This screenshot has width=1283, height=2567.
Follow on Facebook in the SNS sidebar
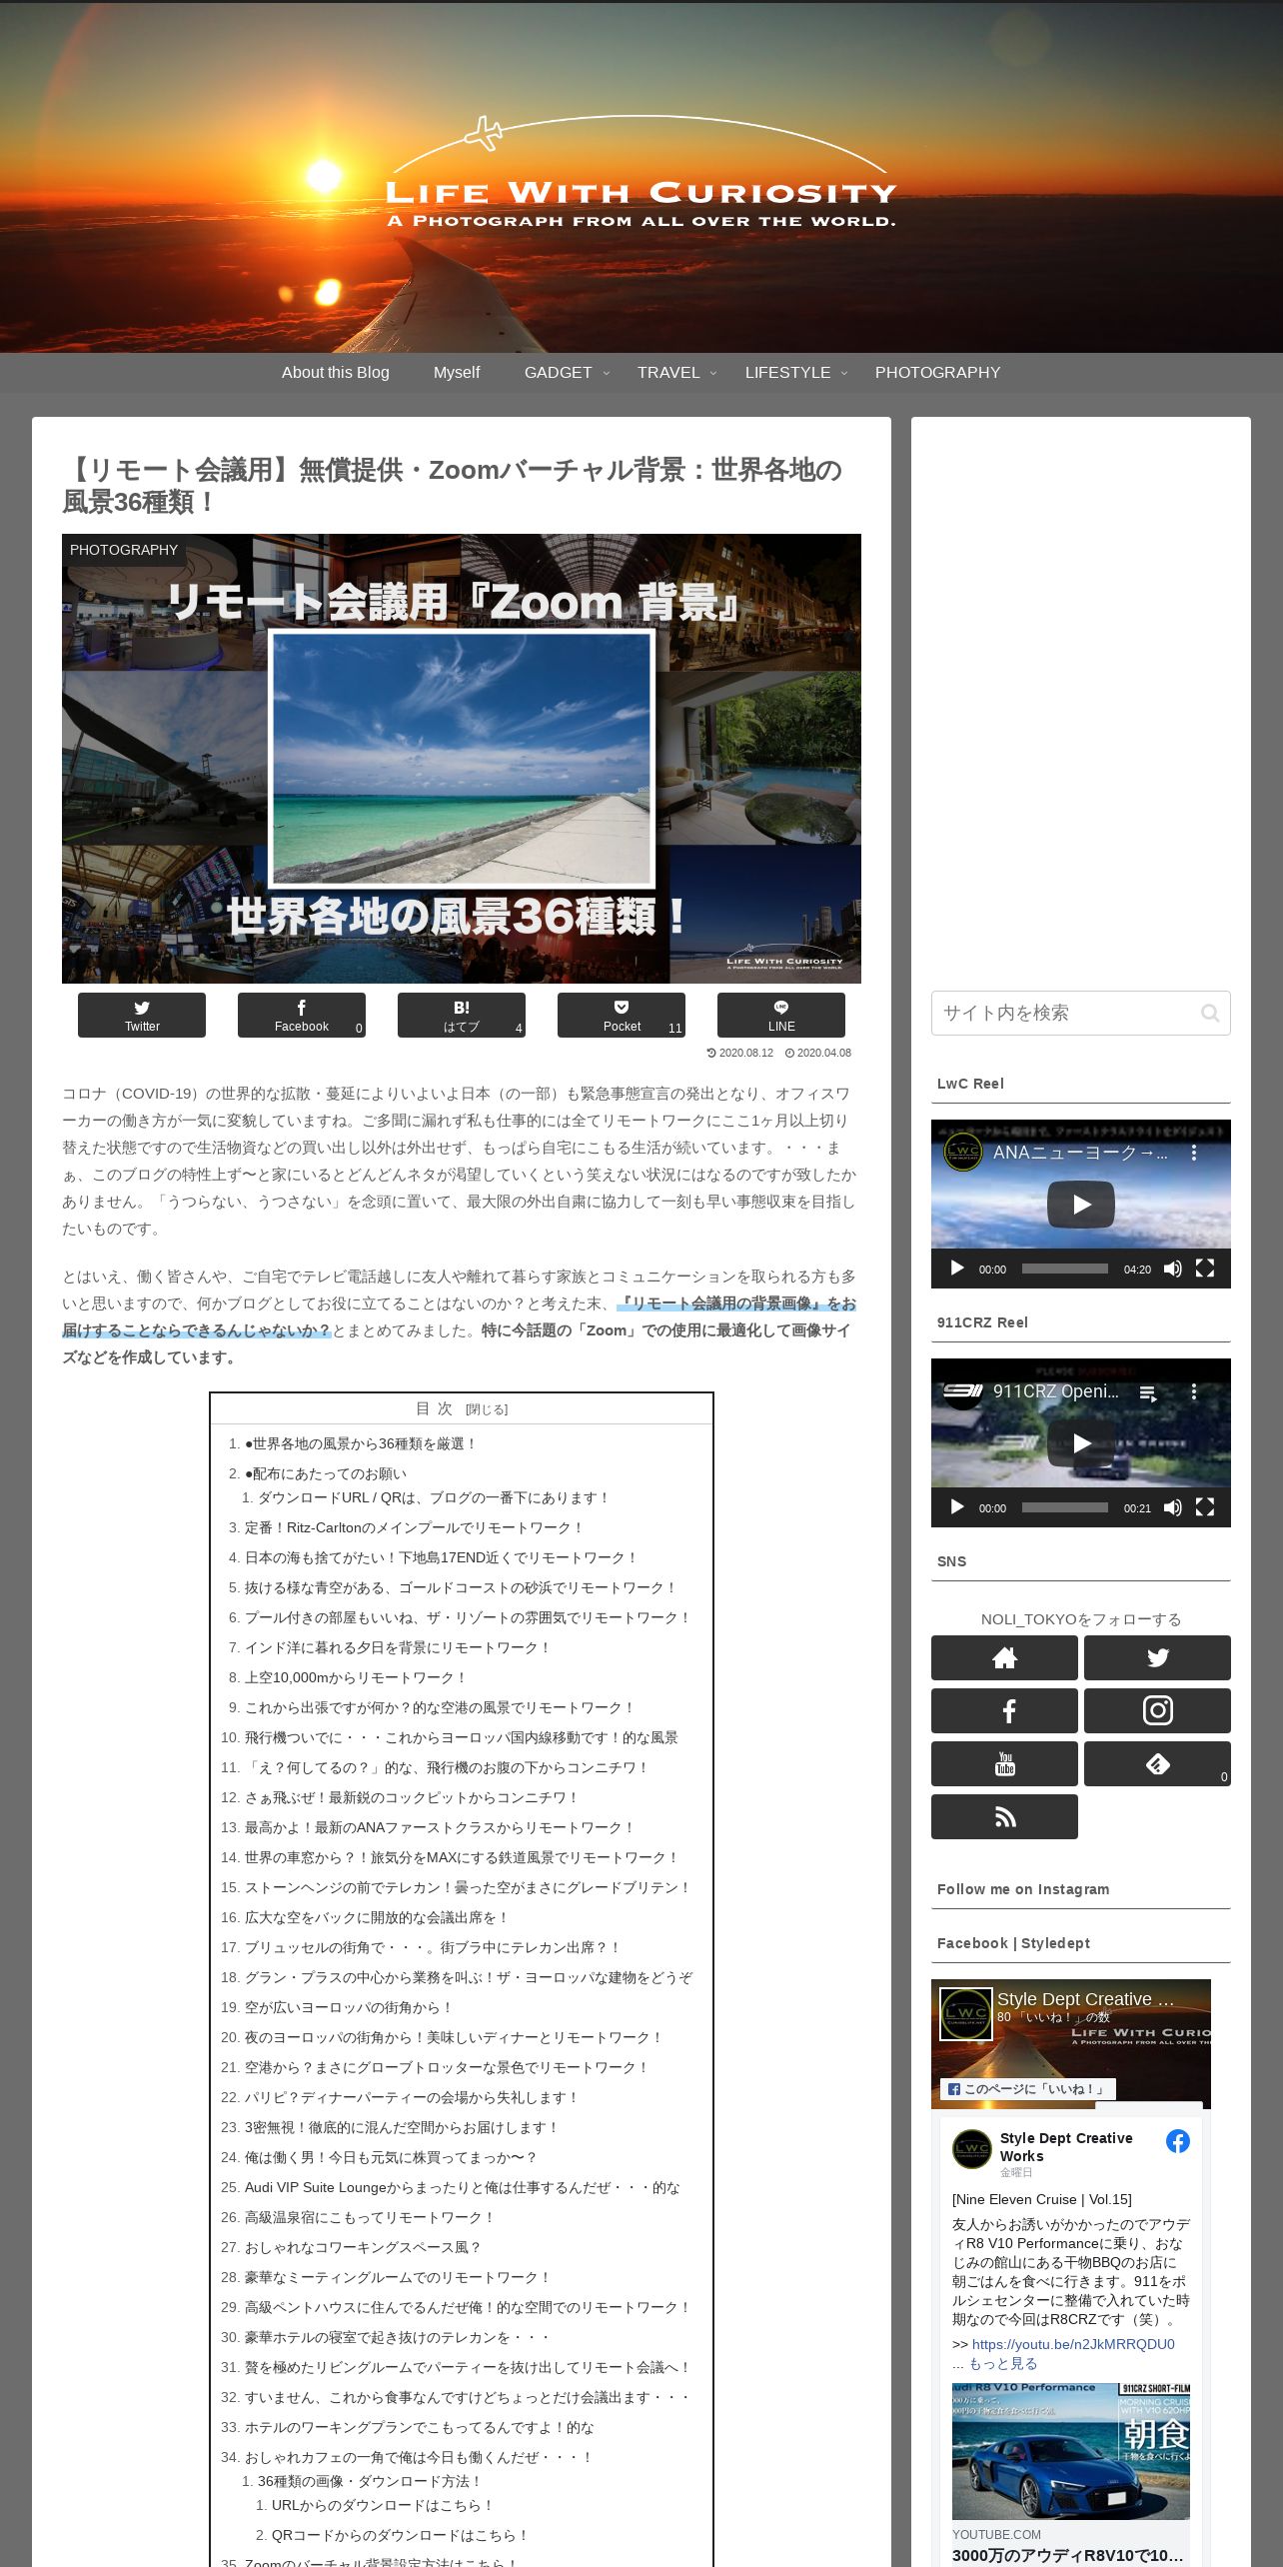point(1004,1710)
